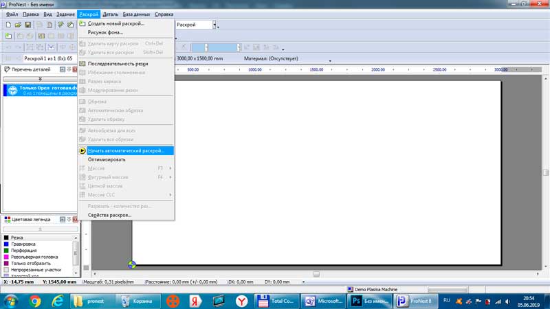
Task: Click the volume tray icon
Action: pyautogui.click(x=507, y=301)
